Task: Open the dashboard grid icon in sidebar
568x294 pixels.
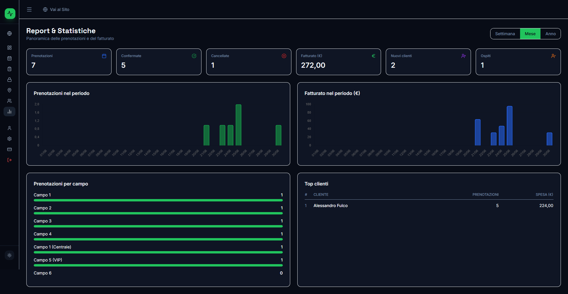Action: 9,48
